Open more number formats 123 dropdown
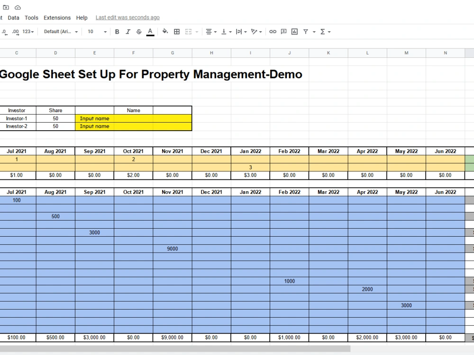 point(28,32)
